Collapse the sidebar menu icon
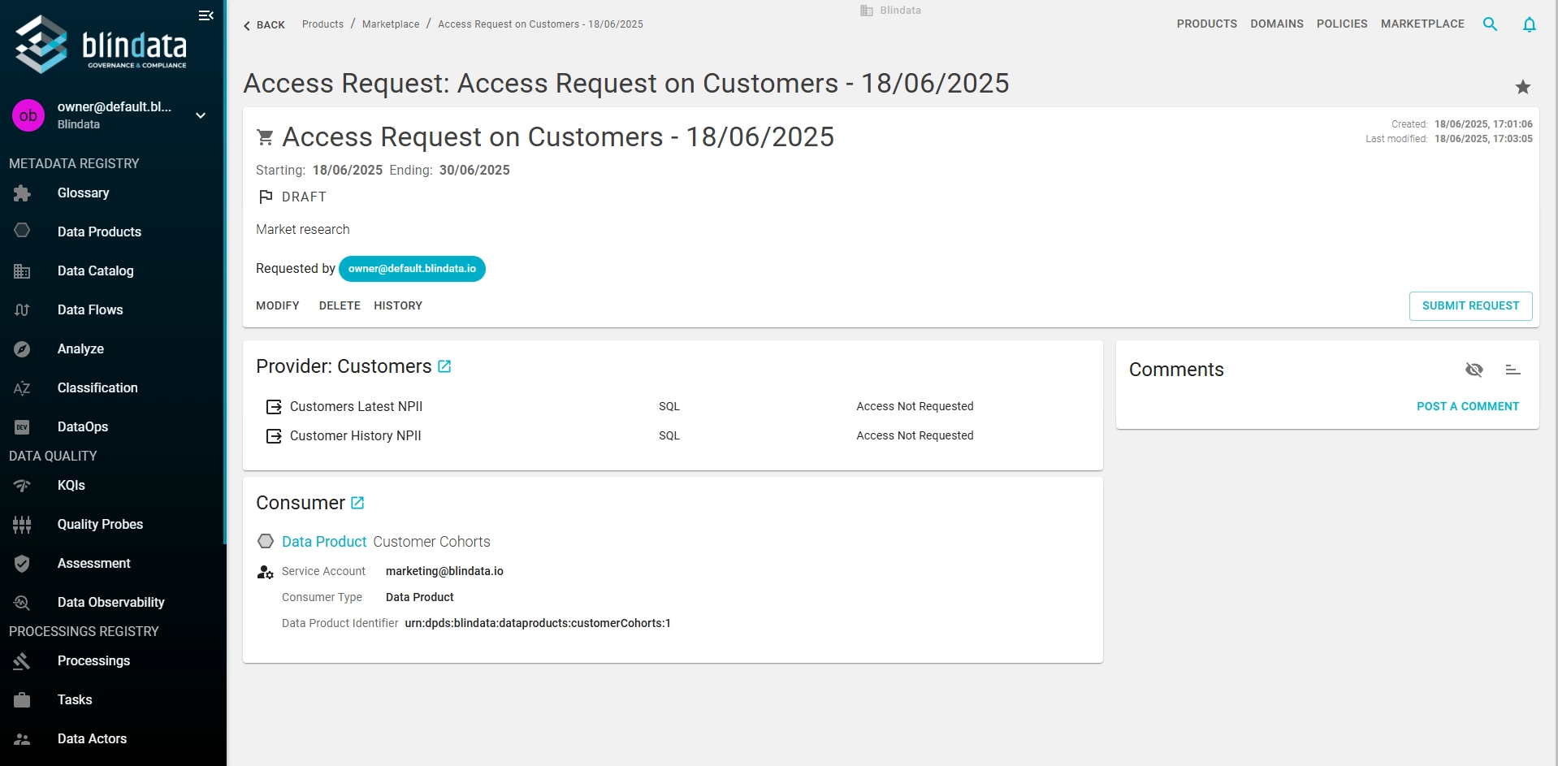 pyautogui.click(x=206, y=15)
